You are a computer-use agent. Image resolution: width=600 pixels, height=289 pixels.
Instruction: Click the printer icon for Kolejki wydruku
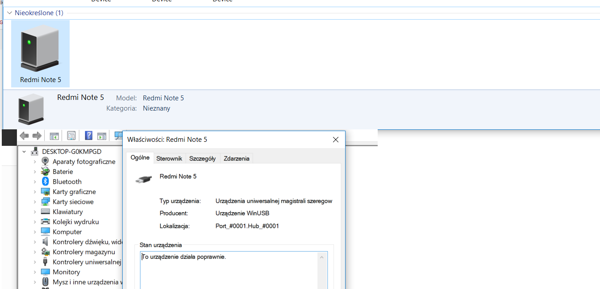click(x=45, y=222)
